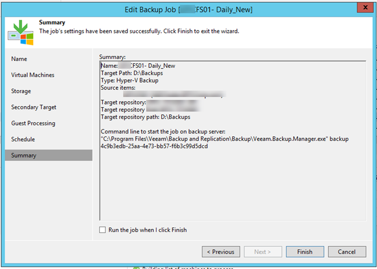
Task: Click the 'Source items:' line
Action: coord(118,88)
